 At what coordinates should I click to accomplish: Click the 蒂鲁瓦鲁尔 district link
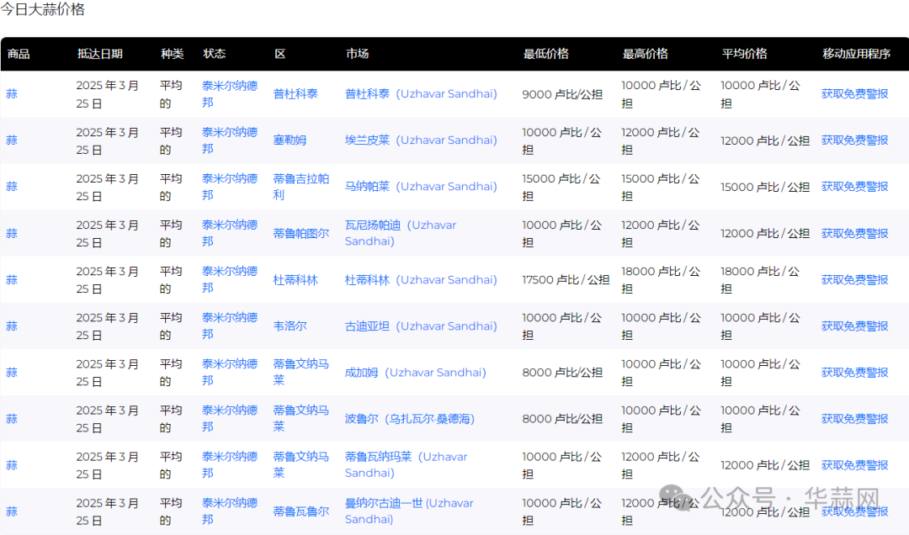coord(300,511)
